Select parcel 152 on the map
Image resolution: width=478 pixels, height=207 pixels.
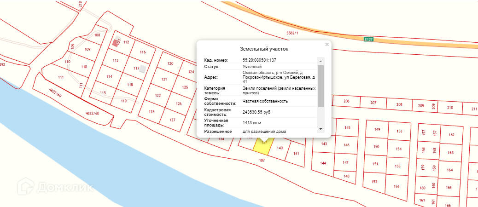(374, 182)
